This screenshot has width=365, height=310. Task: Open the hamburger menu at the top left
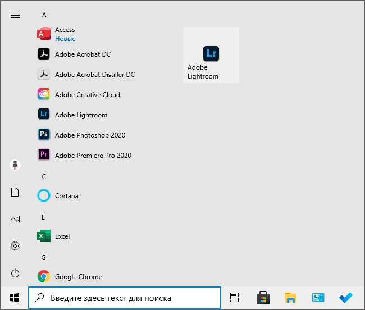tap(15, 15)
